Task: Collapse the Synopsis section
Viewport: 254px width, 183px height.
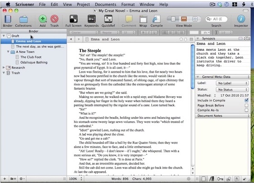Action: click(198, 38)
